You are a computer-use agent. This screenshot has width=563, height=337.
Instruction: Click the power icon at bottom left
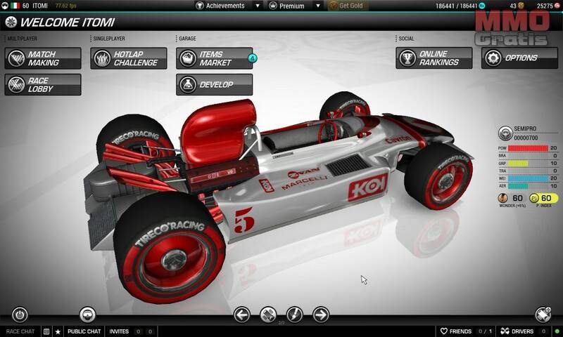(20, 315)
